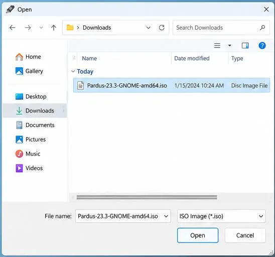
Task: Sort by Name column header
Action: [124, 58]
